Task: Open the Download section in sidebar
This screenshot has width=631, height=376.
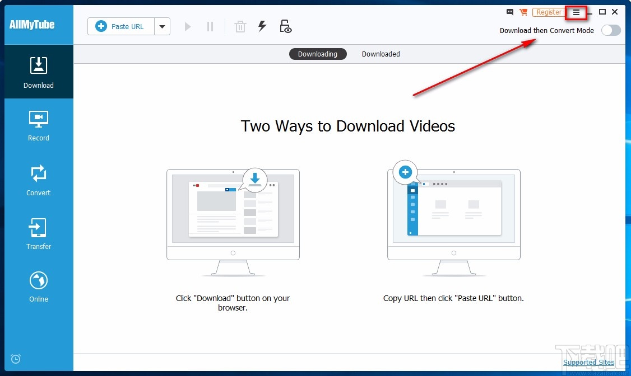Action: (39, 72)
